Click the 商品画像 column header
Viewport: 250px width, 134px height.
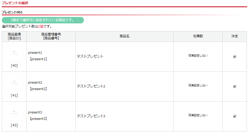[14, 34]
